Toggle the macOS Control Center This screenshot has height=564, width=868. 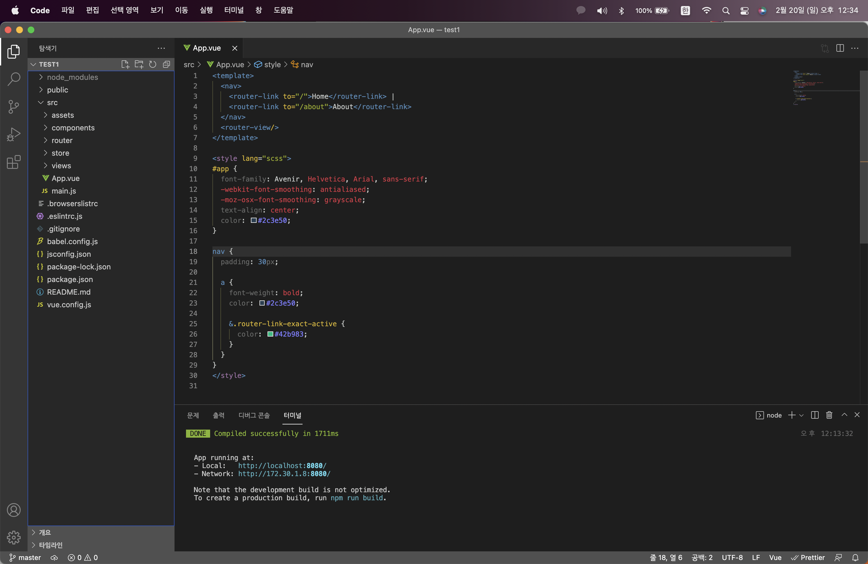744,11
